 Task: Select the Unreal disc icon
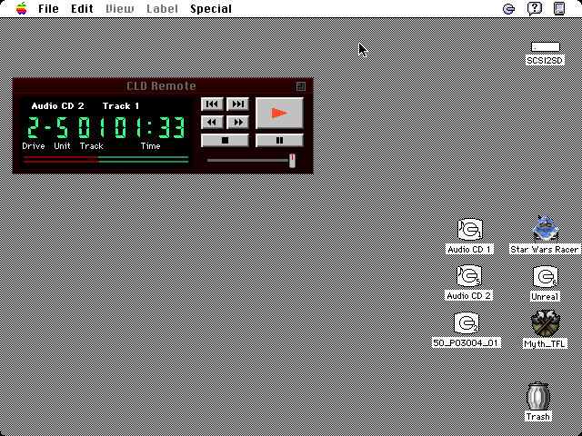coord(546,277)
